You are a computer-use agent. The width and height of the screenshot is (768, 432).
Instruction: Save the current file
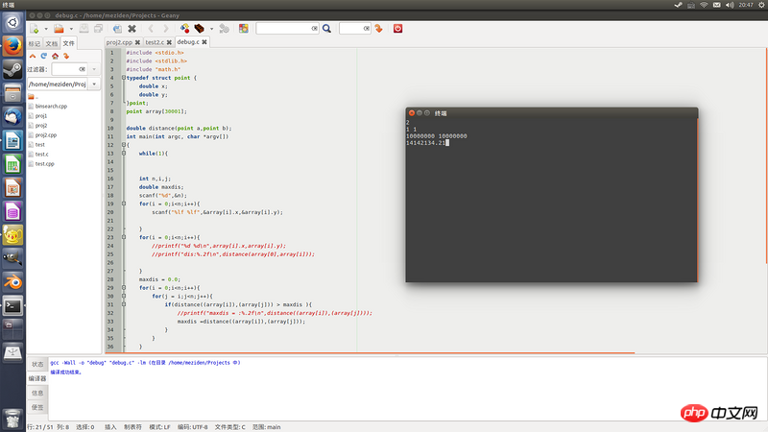pyautogui.click(x=84, y=29)
